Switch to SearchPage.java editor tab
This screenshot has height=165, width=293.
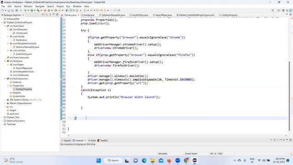pos(162,15)
